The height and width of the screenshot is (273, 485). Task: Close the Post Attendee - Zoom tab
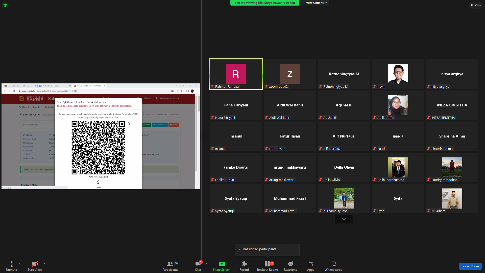click(70, 86)
